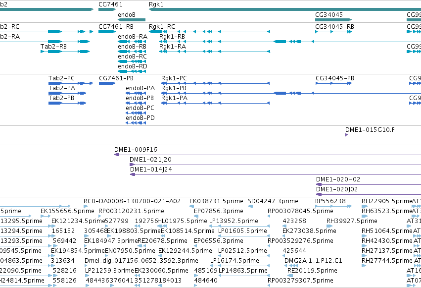Select transcript endoB-RD
This screenshot has height=288, width=421.
pos(133,66)
